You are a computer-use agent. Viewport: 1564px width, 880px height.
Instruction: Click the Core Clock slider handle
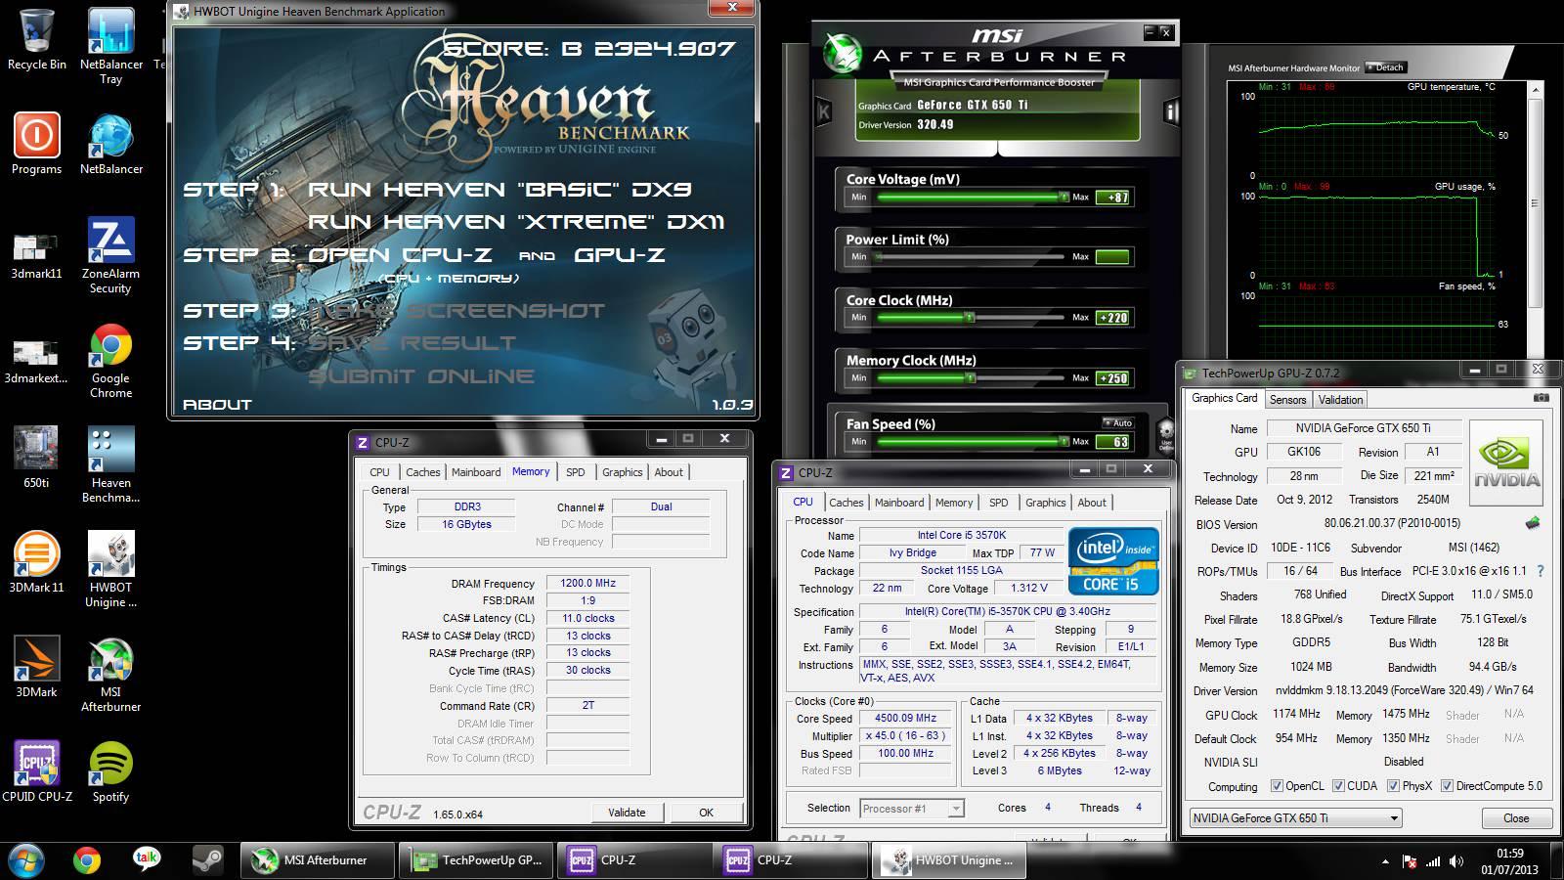pos(970,317)
